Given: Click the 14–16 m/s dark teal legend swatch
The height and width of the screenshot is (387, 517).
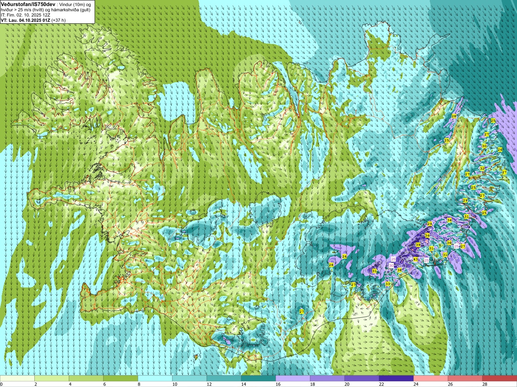Looking at the screenshot, I should [x=258, y=379].
